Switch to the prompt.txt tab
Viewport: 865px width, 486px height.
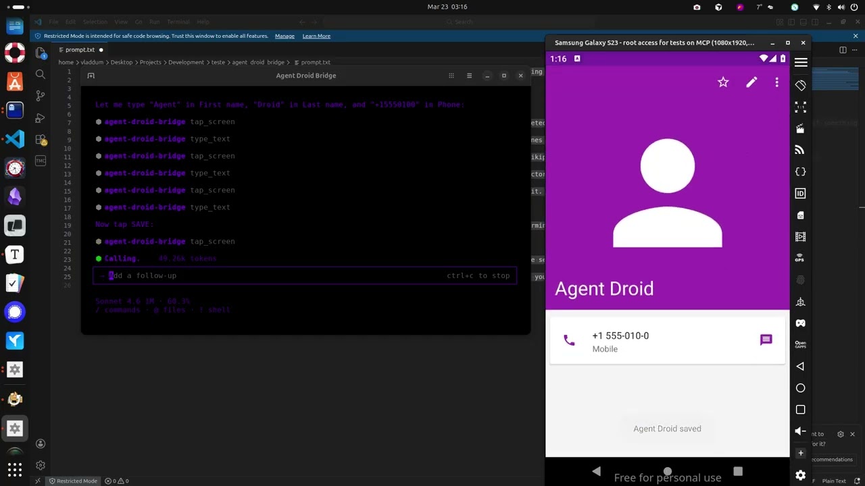pos(79,49)
